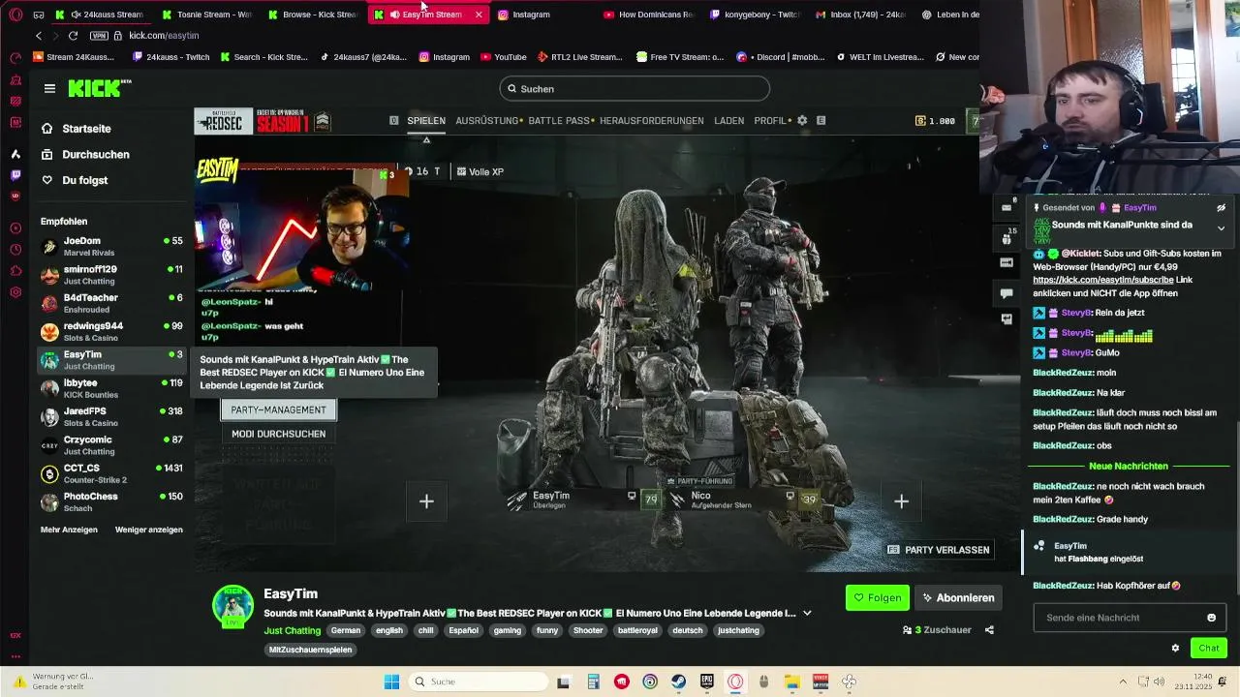1240x697 pixels.
Task: Toggle the VPN badge
Action: (x=99, y=36)
